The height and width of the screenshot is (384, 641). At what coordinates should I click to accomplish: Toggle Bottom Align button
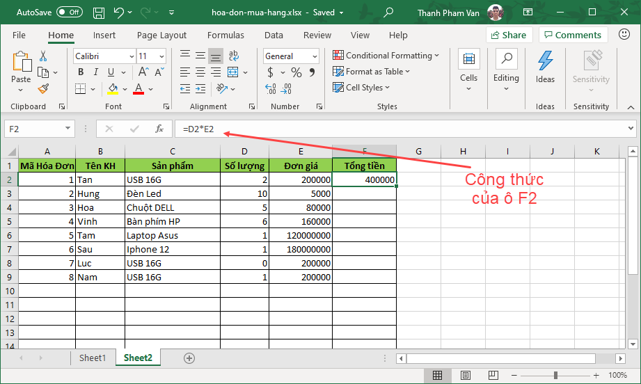pos(216,56)
